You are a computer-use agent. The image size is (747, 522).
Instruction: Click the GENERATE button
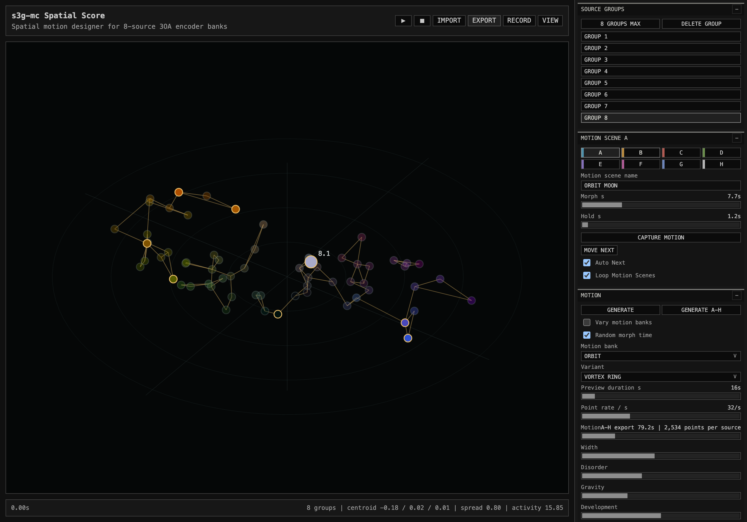coord(620,310)
